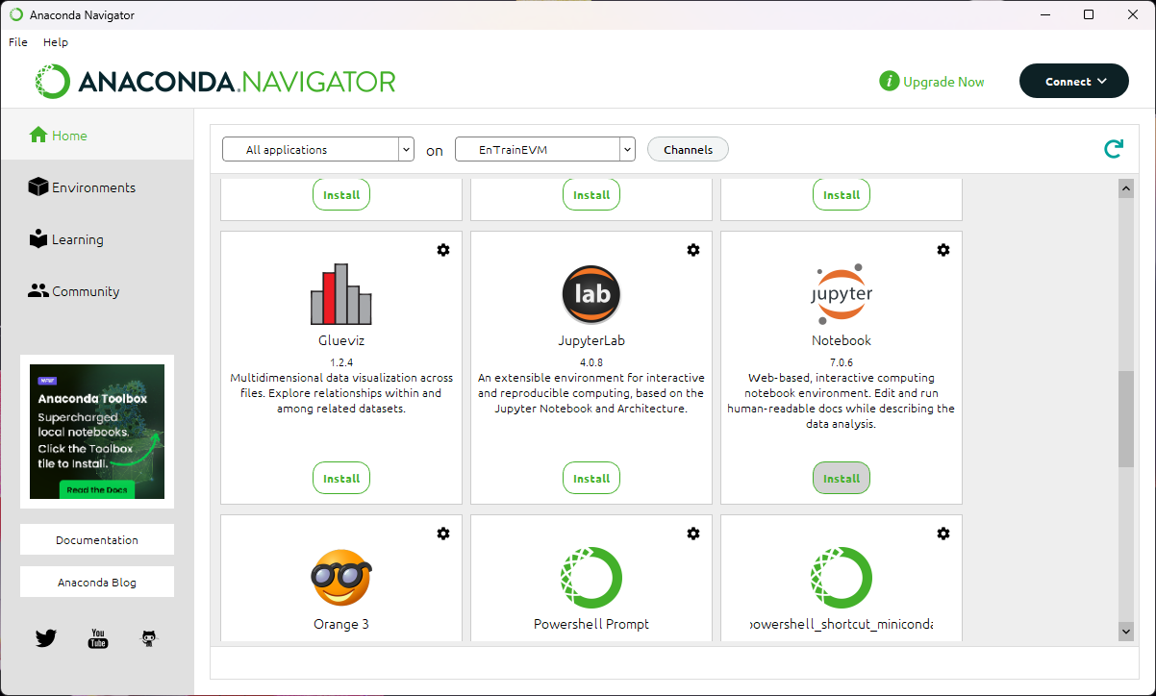The image size is (1156, 696).
Task: Open the Help menu
Action: [56, 42]
